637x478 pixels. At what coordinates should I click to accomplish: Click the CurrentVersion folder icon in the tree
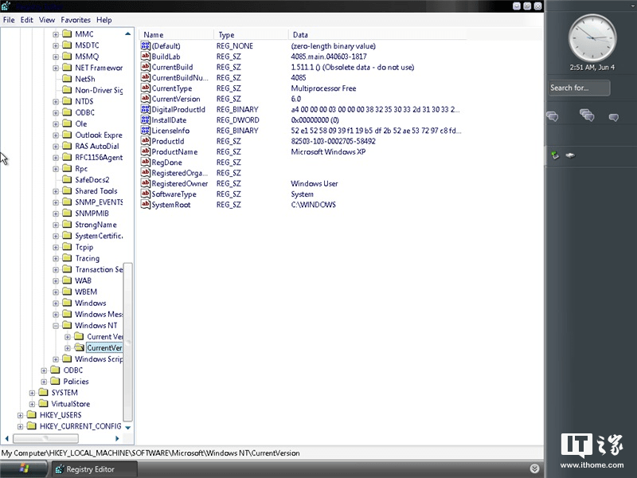(x=80, y=347)
